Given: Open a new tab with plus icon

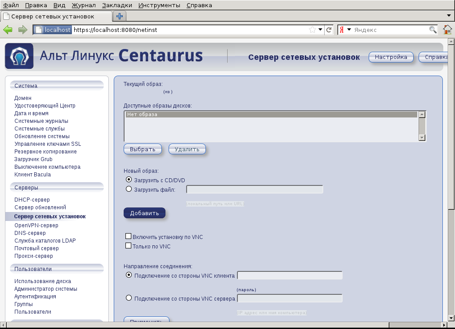Looking at the screenshot, I should pyautogui.click(x=120, y=16).
